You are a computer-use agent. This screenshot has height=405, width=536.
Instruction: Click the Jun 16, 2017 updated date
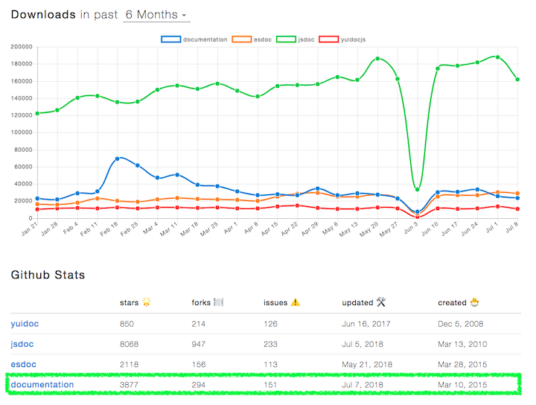coord(366,324)
